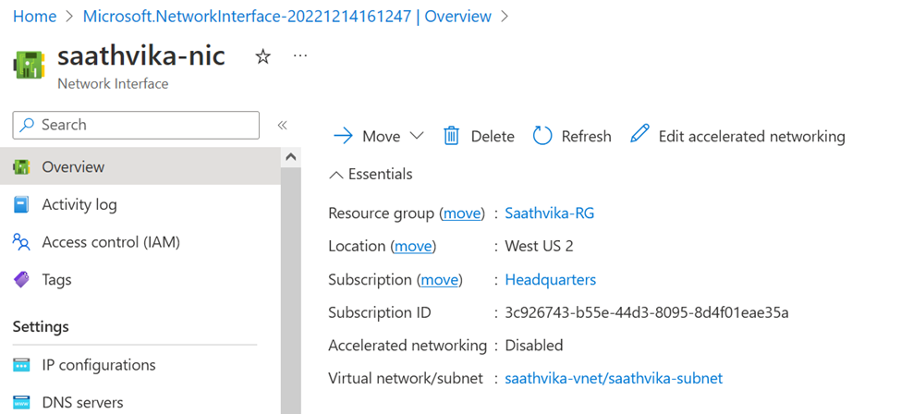
Task: Click the Activity log book icon
Action: click(x=21, y=205)
